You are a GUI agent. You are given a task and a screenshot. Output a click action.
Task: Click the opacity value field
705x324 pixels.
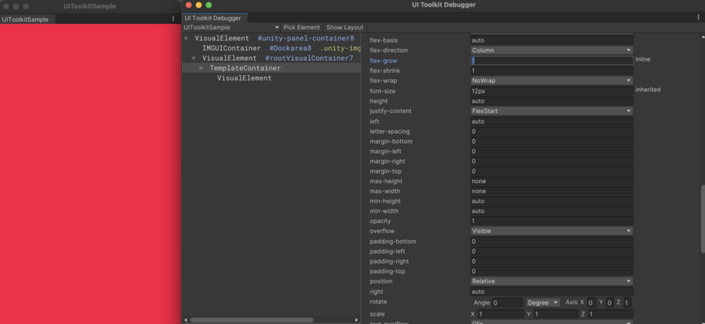click(551, 221)
